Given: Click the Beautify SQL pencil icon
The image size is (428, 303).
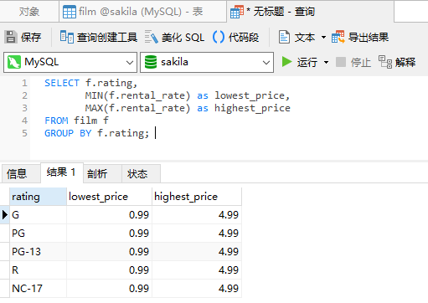Looking at the screenshot, I should pyautogui.click(x=152, y=37).
